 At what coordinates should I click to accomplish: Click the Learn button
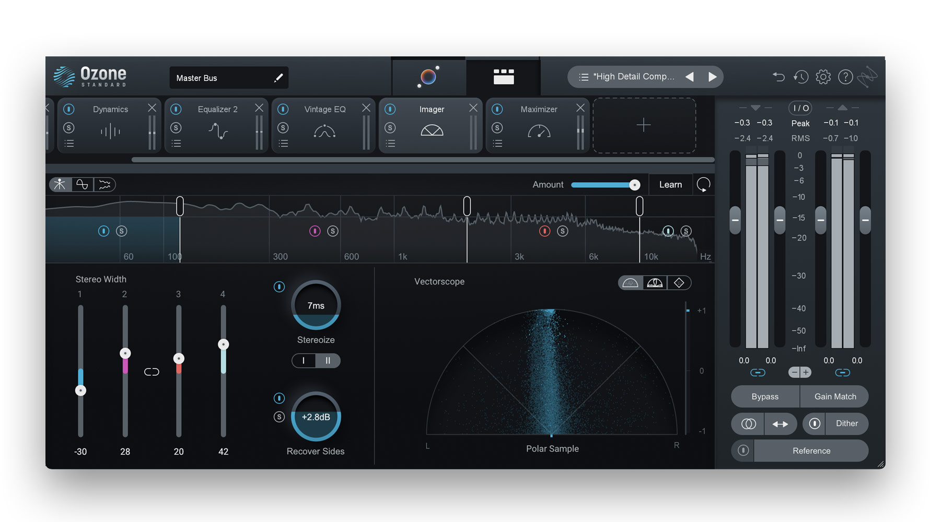[670, 185]
